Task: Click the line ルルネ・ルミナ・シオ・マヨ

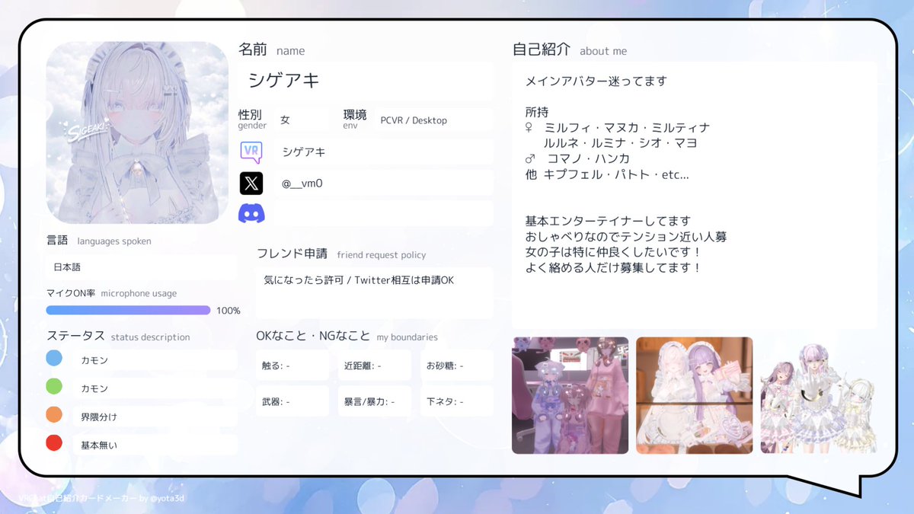Action: (621, 143)
